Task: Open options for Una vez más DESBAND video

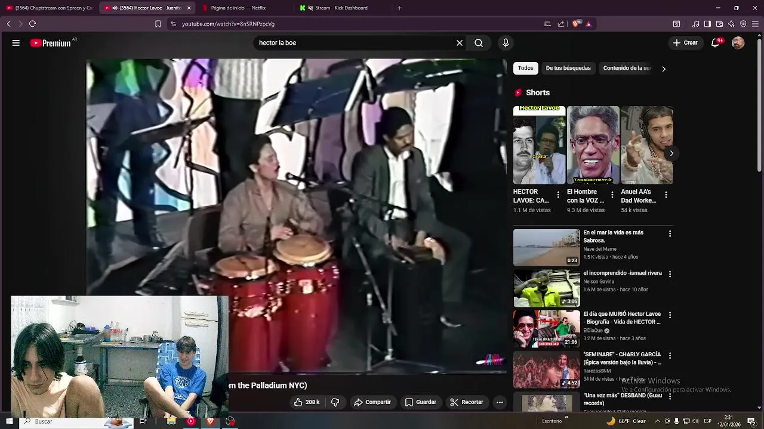Action: [670, 396]
